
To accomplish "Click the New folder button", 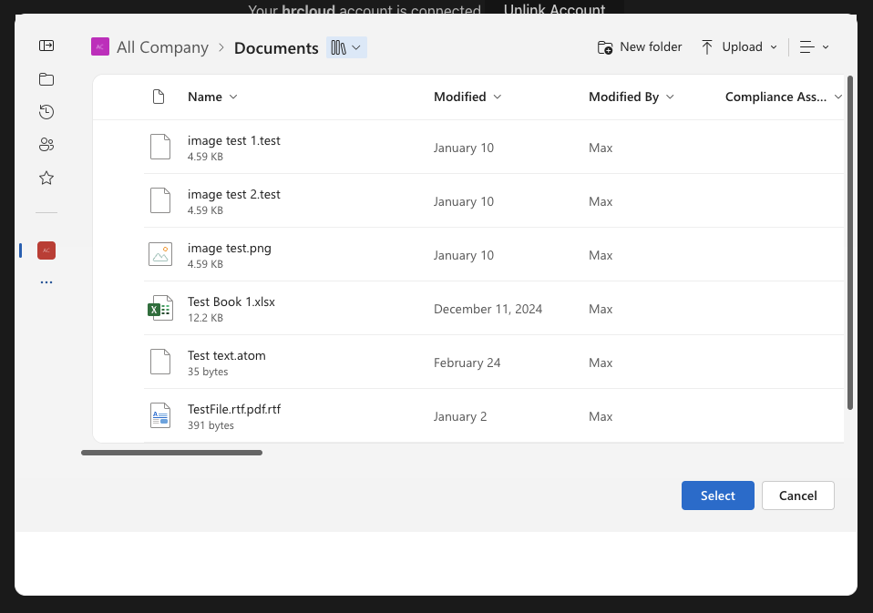I will pyautogui.click(x=640, y=47).
